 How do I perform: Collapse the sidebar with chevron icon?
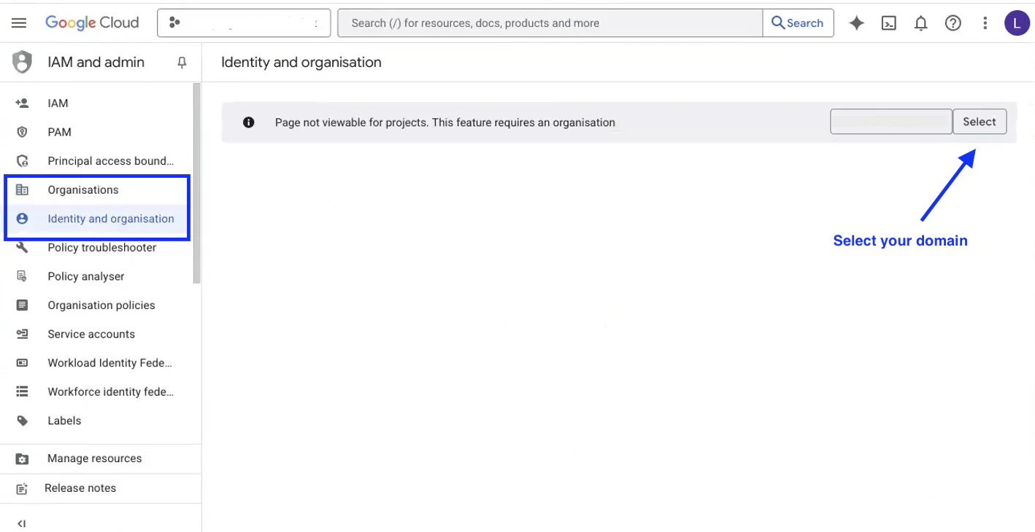tap(21, 523)
